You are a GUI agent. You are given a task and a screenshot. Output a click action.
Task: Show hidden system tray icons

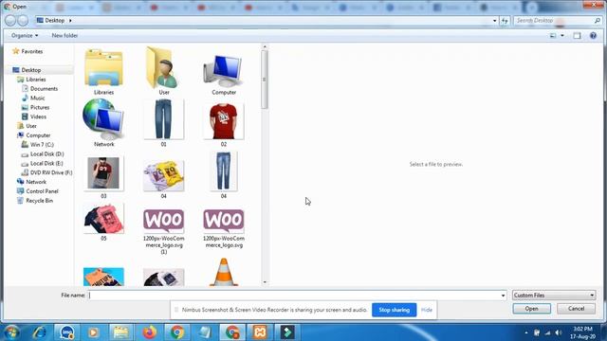coord(526,332)
